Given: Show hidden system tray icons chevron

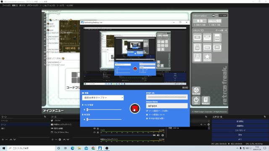Looking at the screenshot, I should click(x=237, y=148).
